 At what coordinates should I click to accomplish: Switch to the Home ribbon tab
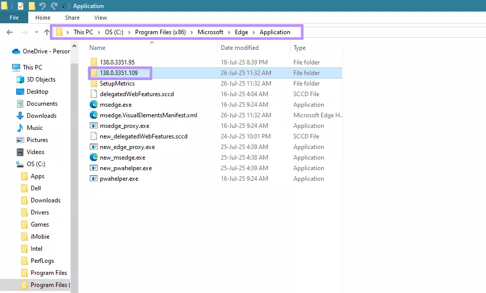pyautogui.click(x=43, y=18)
